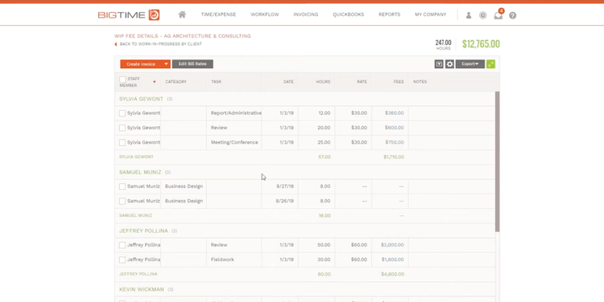Open the Reports menu
604x302 pixels.
(390, 14)
